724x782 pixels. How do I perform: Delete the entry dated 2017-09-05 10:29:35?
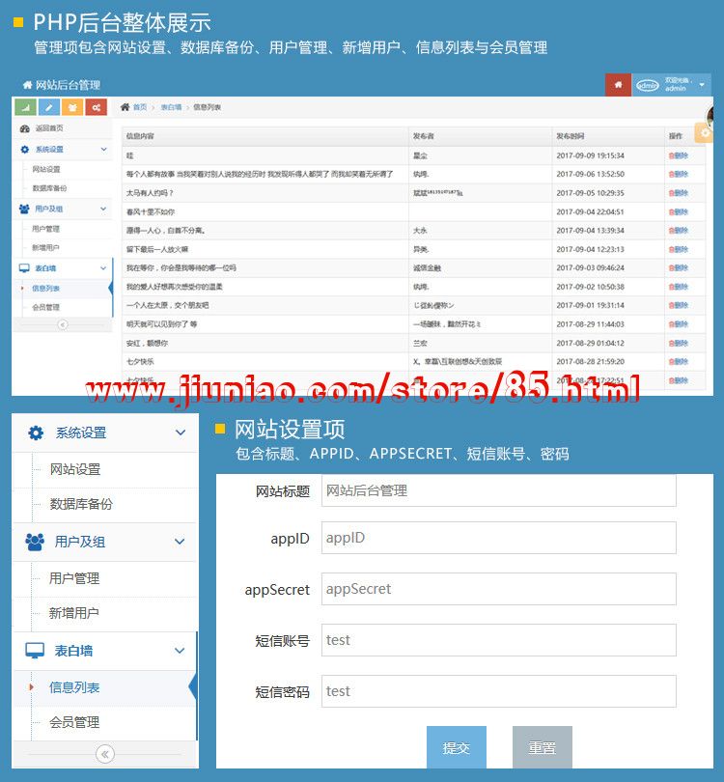(678, 193)
